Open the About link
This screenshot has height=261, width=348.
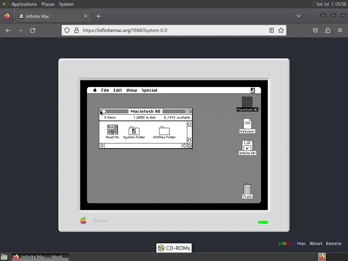(316, 243)
